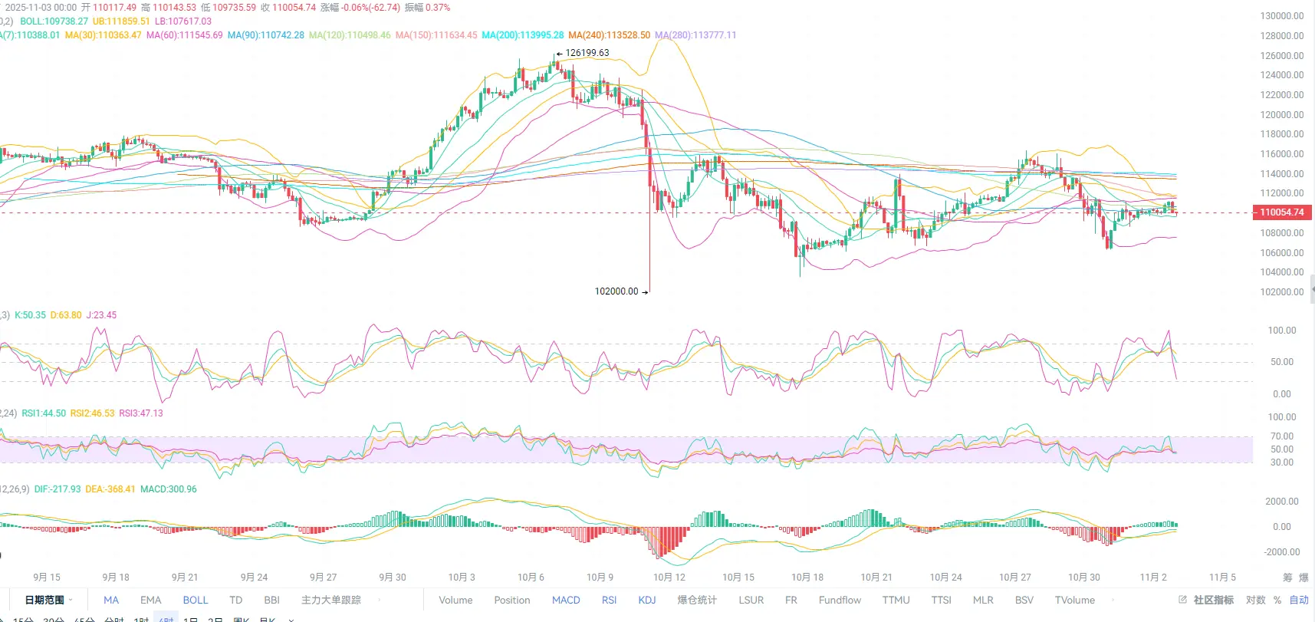Image resolution: width=1315 pixels, height=622 pixels.
Task: Select the TD indicator
Action: (x=236, y=601)
